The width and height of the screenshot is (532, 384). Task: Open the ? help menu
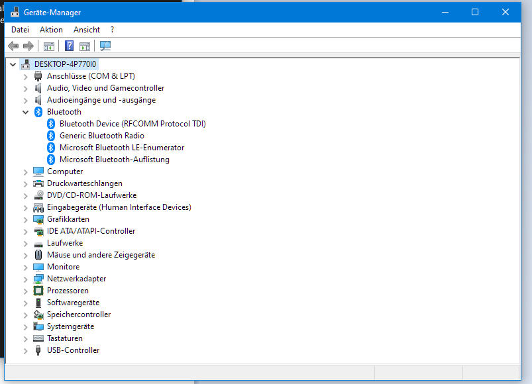(112, 30)
